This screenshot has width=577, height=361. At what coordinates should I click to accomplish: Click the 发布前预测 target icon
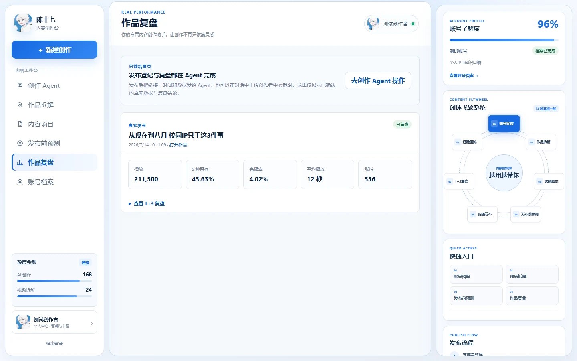pyautogui.click(x=20, y=143)
